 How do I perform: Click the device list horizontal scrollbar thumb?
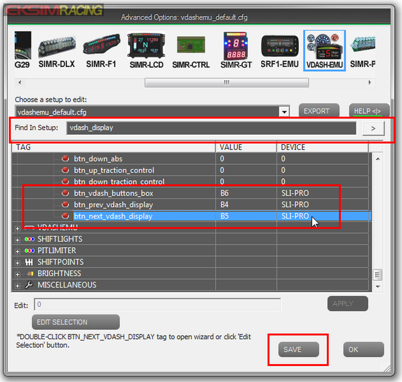tap(226, 82)
